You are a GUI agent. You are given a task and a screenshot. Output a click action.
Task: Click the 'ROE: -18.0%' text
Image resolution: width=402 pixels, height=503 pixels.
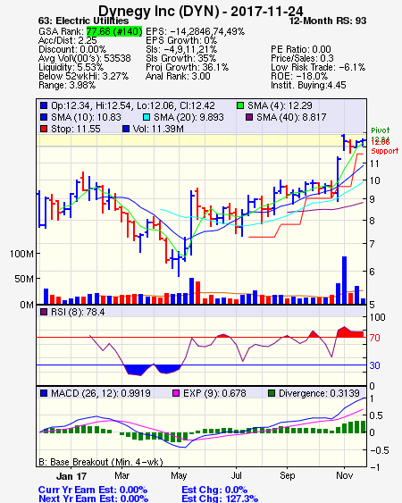tap(299, 76)
